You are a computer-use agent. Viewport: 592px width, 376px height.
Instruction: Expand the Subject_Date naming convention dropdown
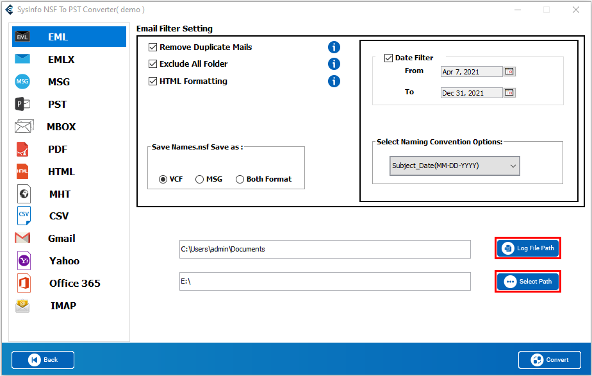[454, 166]
